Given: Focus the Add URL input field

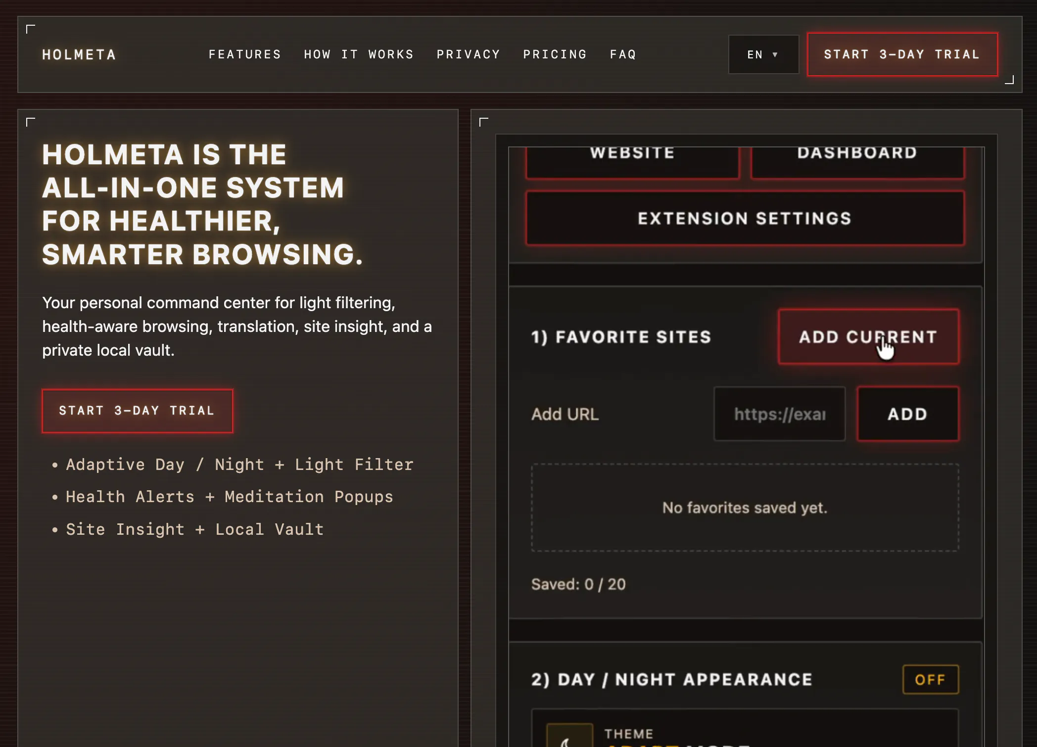Looking at the screenshot, I should point(779,414).
